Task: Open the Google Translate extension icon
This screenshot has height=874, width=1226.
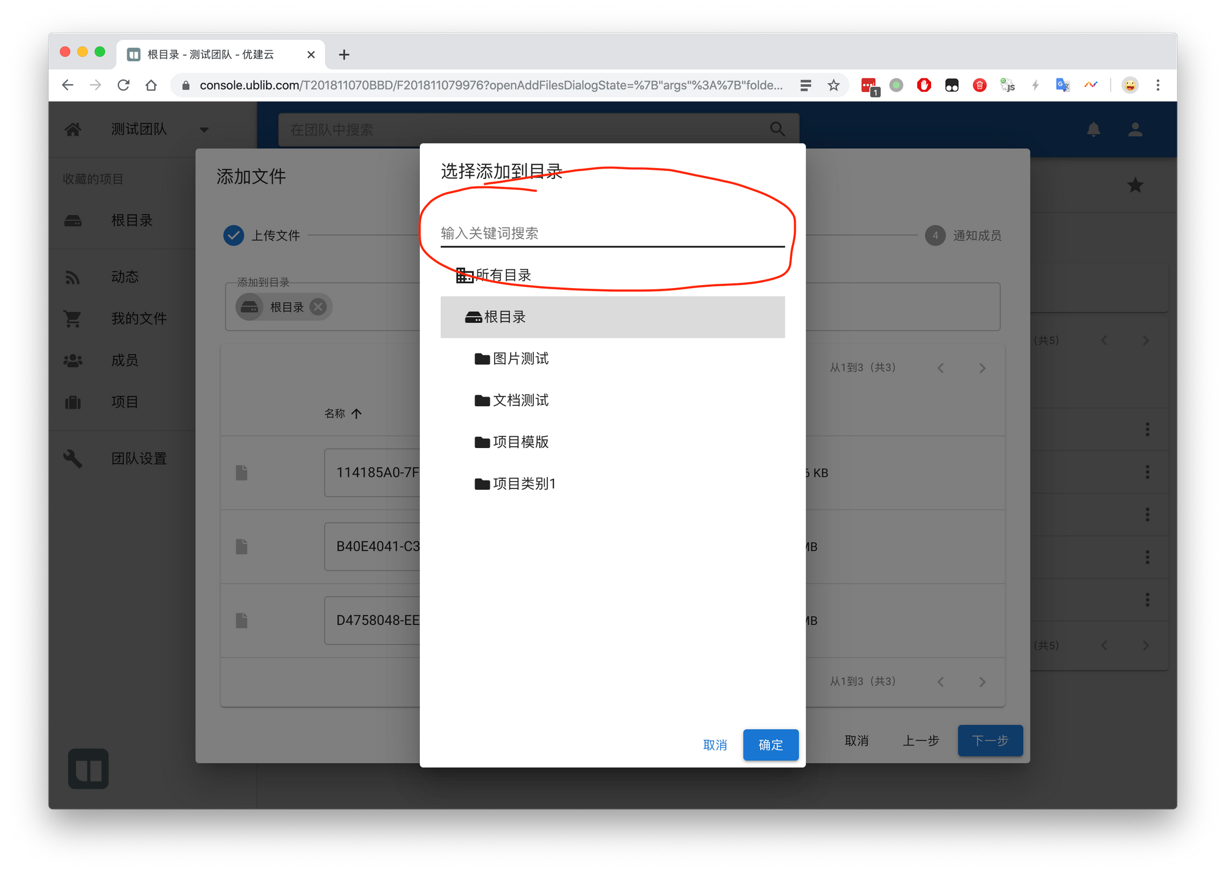Action: click(1062, 85)
